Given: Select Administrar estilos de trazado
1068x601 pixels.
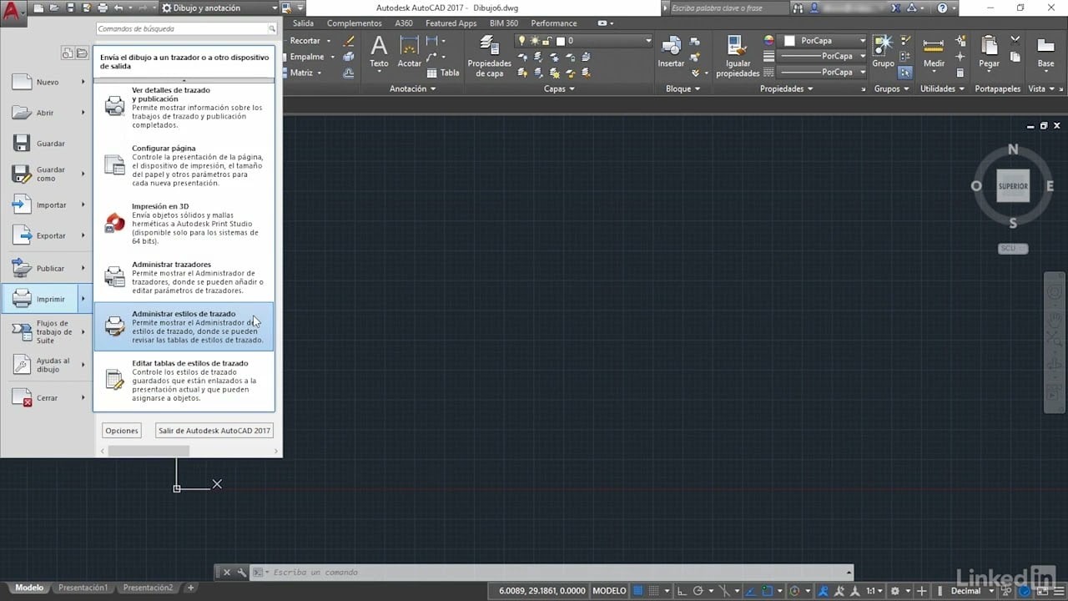Looking at the screenshot, I should click(x=184, y=326).
